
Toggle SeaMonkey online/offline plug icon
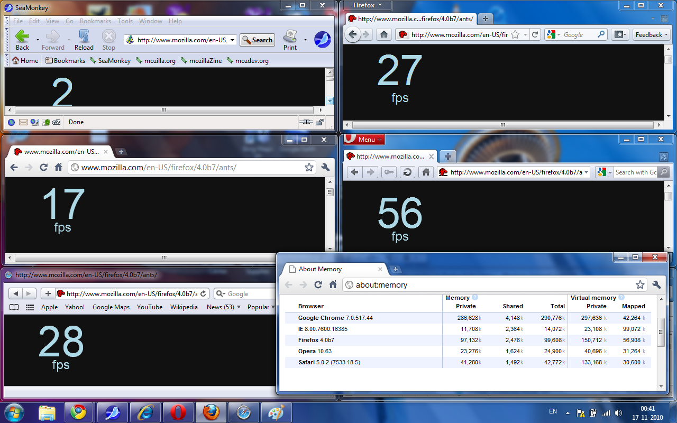click(306, 122)
